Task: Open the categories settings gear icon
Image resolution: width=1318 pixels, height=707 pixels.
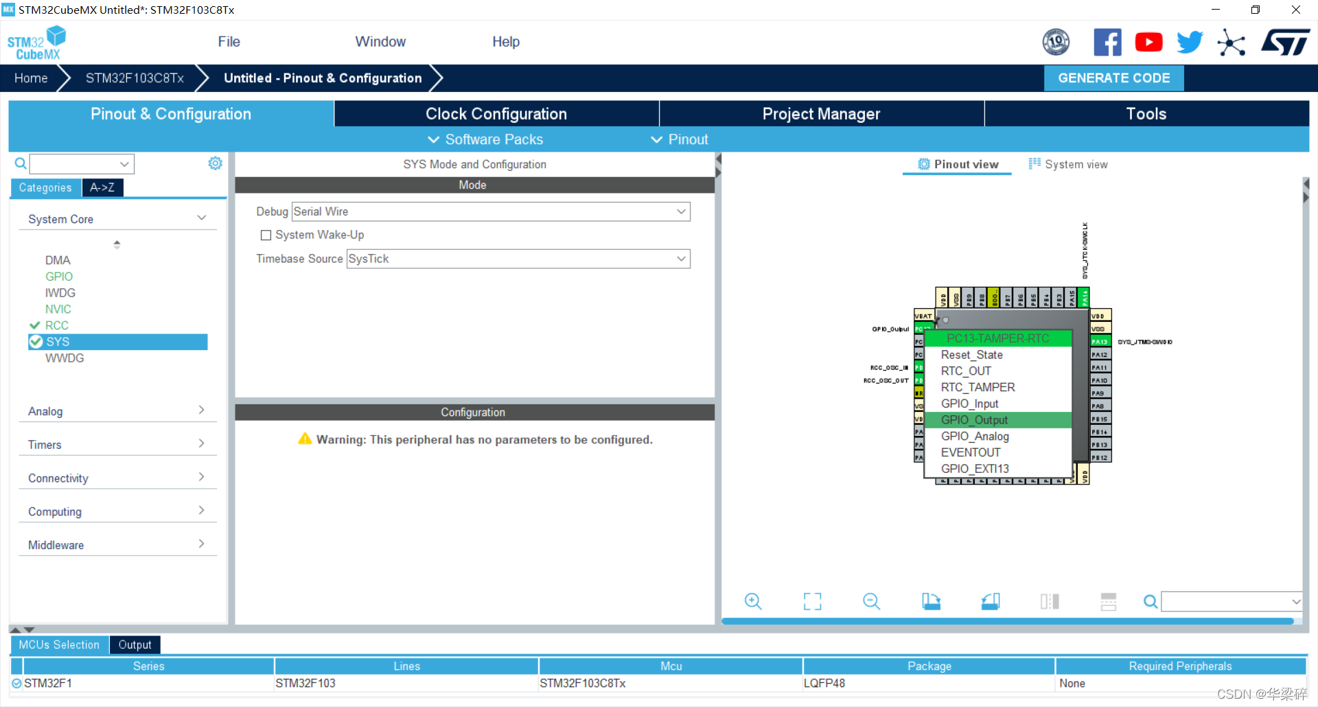Action: [216, 163]
